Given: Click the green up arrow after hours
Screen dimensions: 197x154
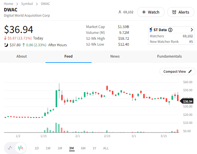Looking at the screenshot, I should 24,45.
